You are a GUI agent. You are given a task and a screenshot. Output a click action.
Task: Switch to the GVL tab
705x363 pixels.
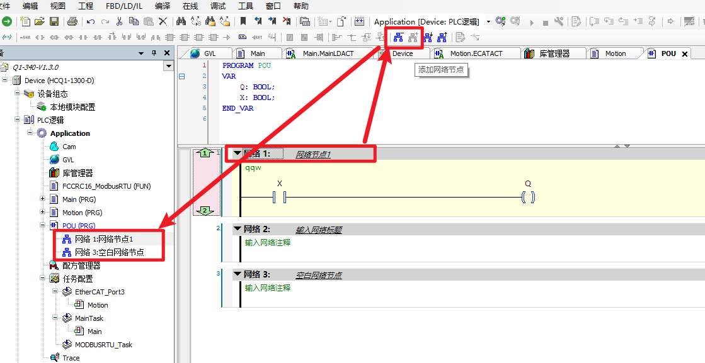[x=209, y=53]
